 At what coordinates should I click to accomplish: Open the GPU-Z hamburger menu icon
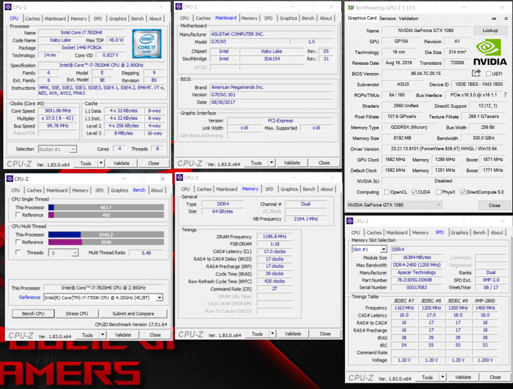point(506,19)
